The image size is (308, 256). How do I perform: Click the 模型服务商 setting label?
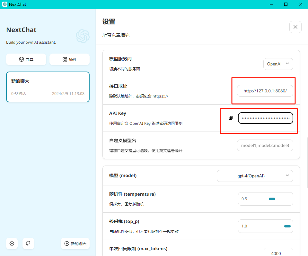point(120,59)
